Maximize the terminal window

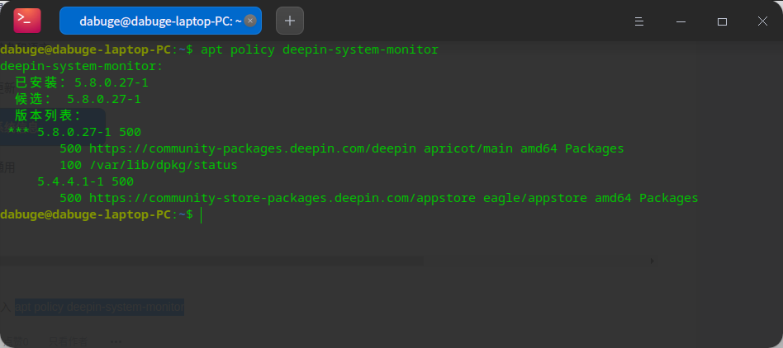click(x=722, y=21)
